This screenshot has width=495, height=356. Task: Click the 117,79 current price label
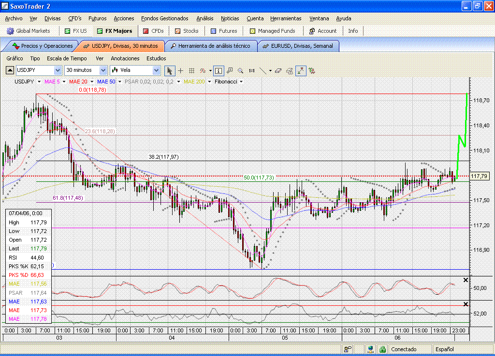[479, 176]
